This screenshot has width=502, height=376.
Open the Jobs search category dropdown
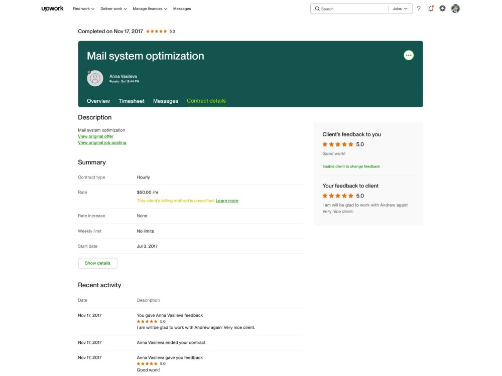point(400,9)
